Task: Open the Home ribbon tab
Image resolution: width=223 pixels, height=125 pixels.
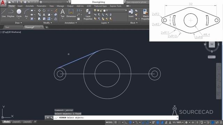Action: [11, 6]
